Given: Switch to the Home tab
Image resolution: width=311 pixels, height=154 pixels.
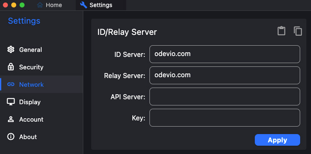Looking at the screenshot, I should point(50,5).
